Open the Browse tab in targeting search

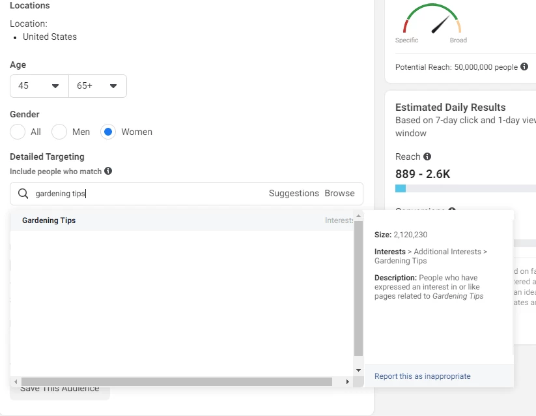(x=340, y=194)
